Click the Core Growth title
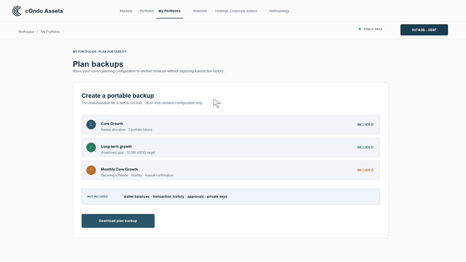Screen dimensions: 466x262 point(112,124)
